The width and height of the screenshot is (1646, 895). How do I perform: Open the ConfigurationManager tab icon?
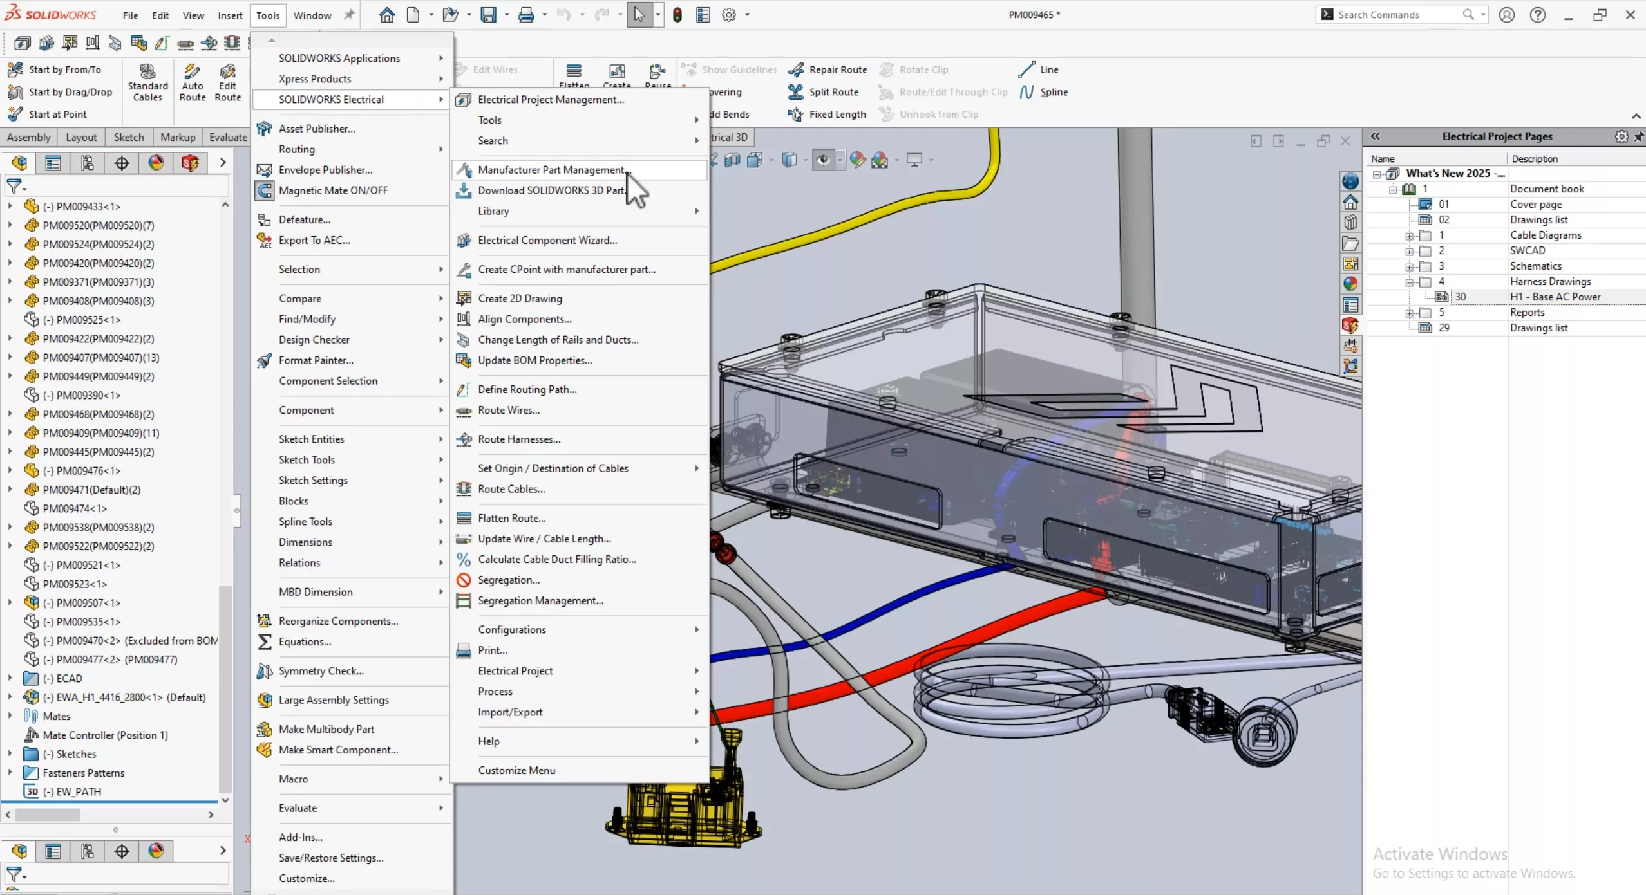point(87,163)
